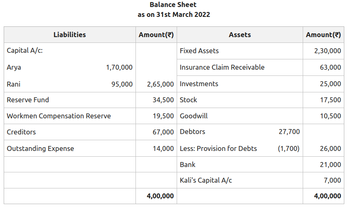
Task: Click the liabilities total 4,00,000
Action: tap(160, 196)
